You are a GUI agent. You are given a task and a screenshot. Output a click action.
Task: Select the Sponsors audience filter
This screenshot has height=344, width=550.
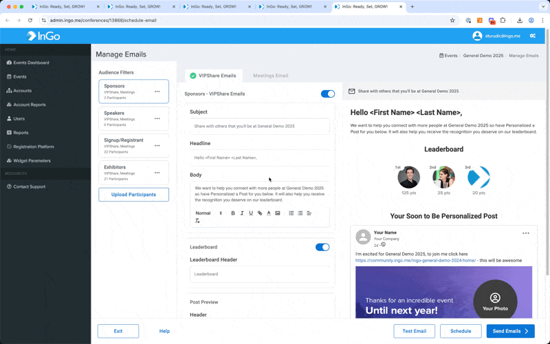(x=133, y=92)
